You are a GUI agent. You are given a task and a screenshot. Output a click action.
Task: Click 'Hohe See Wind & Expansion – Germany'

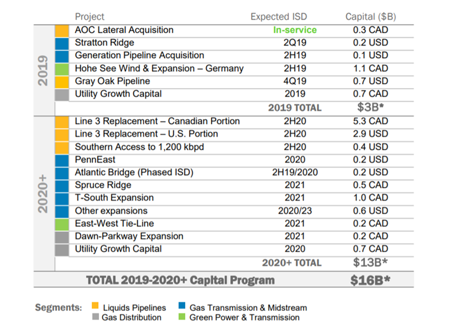(159, 68)
